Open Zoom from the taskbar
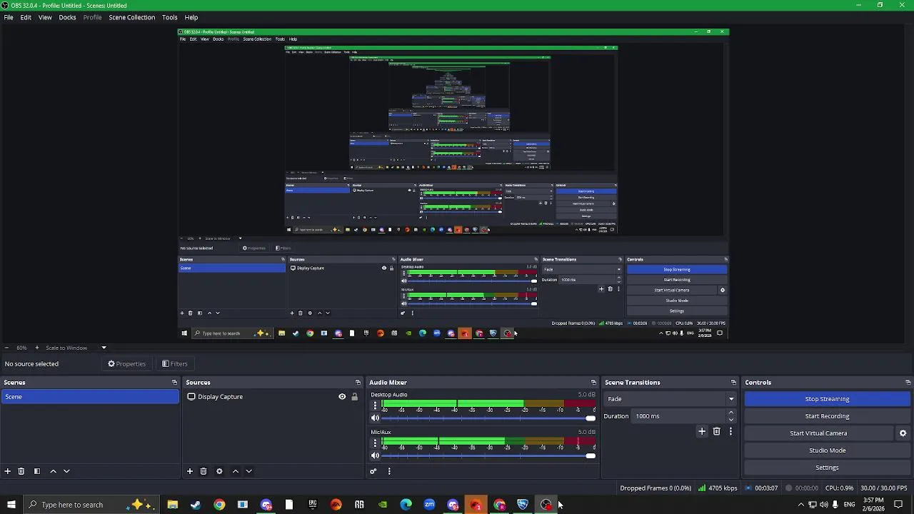 click(429, 505)
